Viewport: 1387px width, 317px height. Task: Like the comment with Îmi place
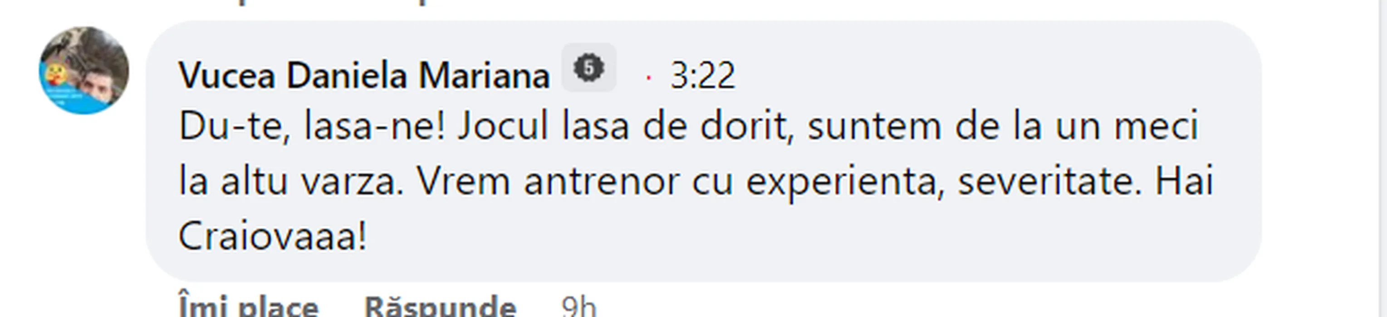[x=248, y=307]
